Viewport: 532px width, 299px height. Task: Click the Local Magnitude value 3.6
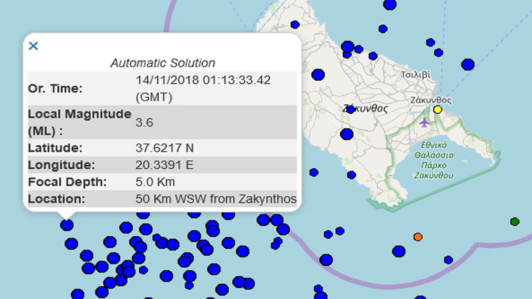coord(145,122)
